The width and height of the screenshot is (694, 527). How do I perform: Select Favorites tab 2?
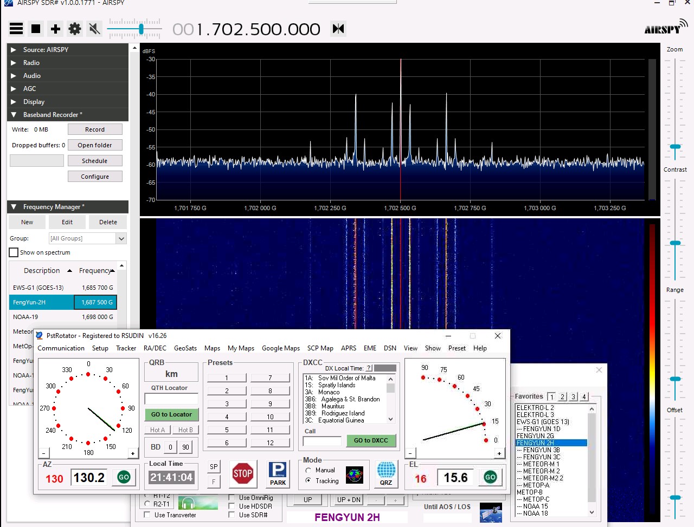[562, 396]
